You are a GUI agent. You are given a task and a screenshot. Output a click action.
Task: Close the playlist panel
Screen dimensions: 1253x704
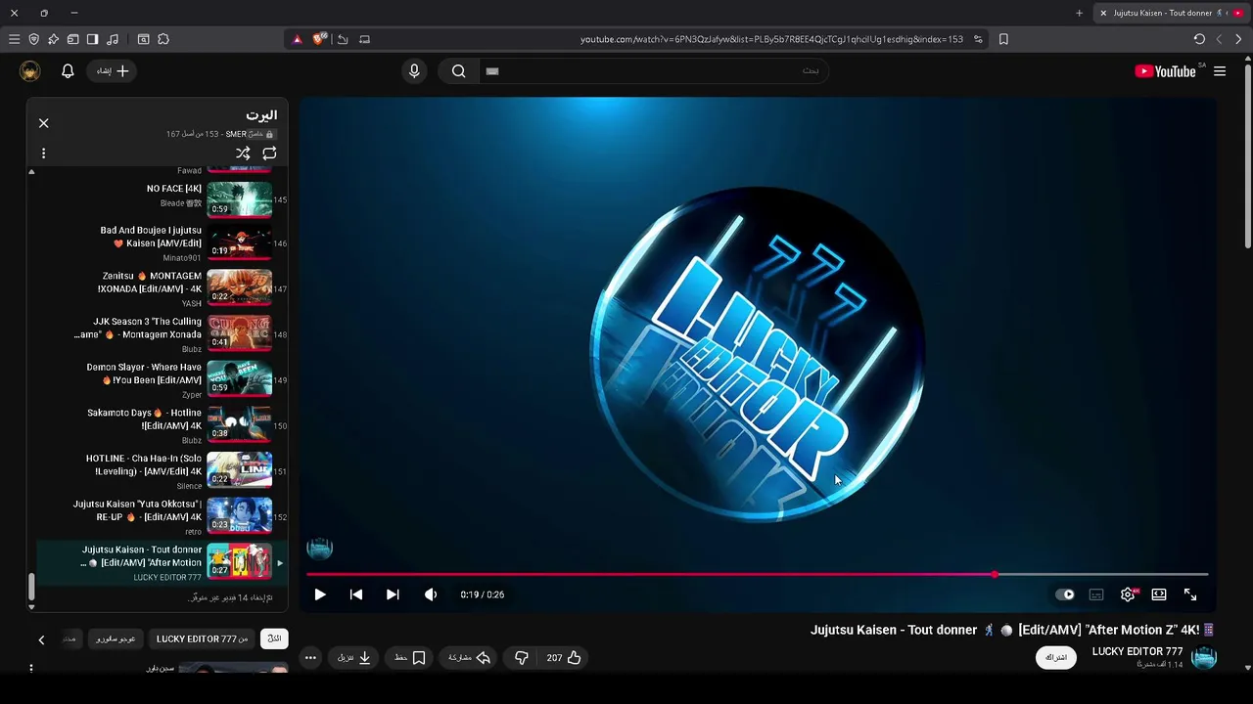[x=43, y=123]
